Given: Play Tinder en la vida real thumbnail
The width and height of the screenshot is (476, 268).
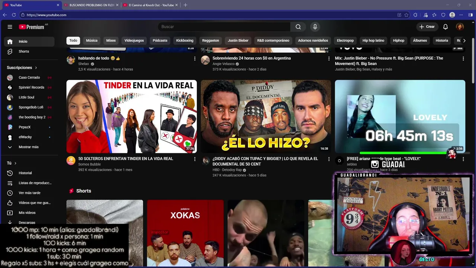Looking at the screenshot, I should pos(132,117).
